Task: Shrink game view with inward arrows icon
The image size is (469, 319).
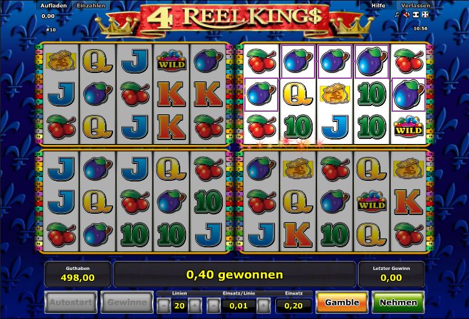Action: point(416,15)
